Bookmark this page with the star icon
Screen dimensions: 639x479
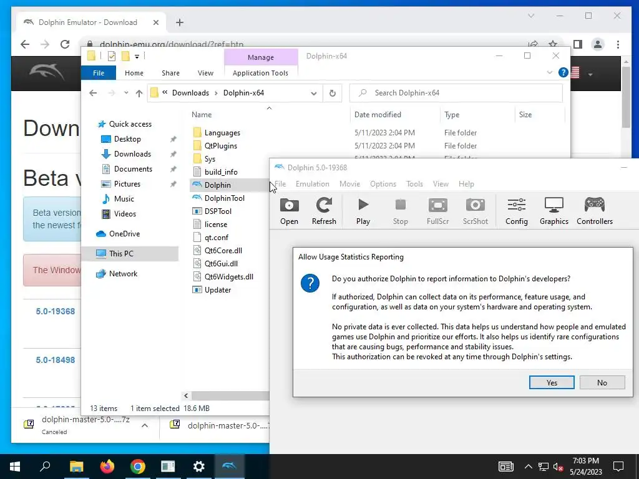(553, 44)
